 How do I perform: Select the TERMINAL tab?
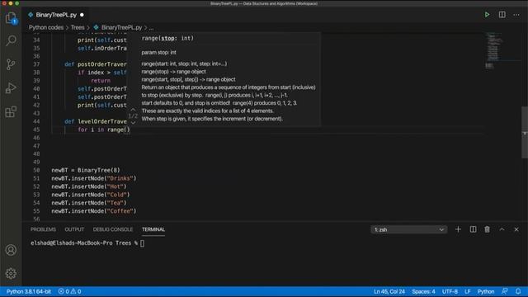[153, 229]
